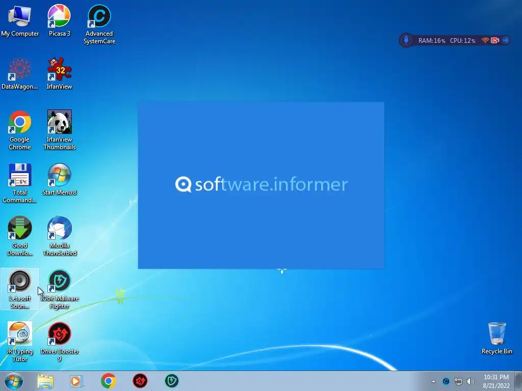
Task: Click the Driver Booster 9 desktop icon
Action: tap(59, 342)
